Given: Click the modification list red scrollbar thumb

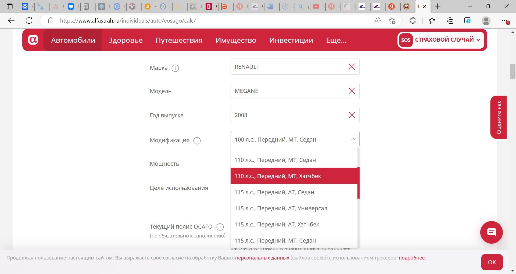Looking at the screenshot, I should click(359, 183).
